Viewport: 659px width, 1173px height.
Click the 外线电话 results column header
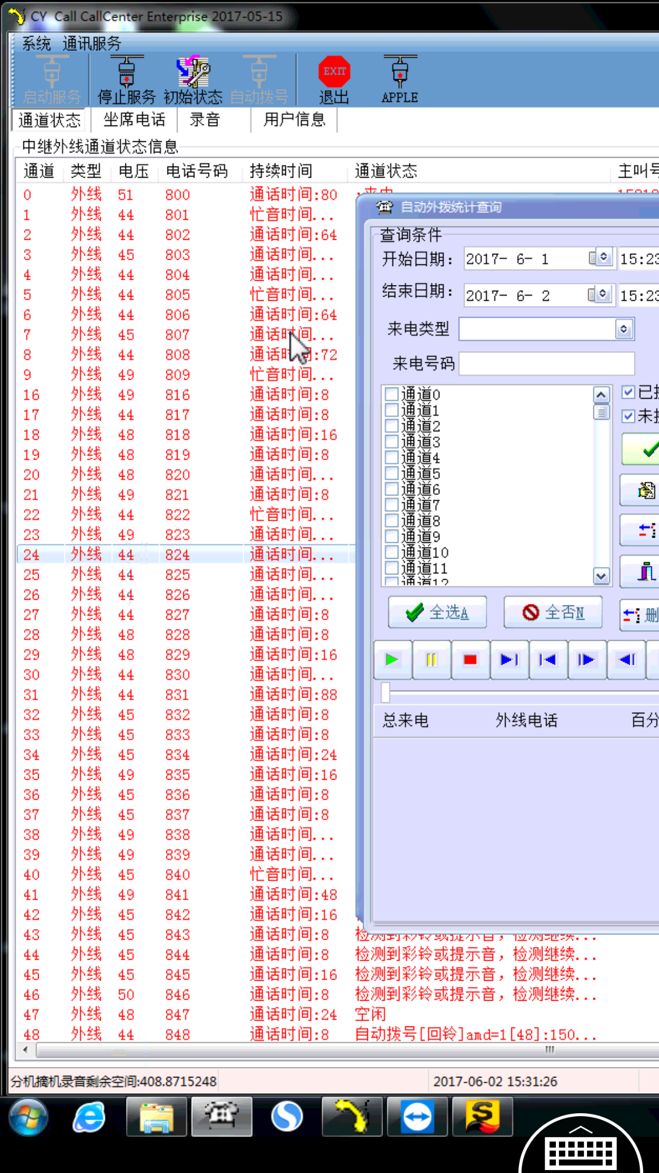tap(527, 720)
